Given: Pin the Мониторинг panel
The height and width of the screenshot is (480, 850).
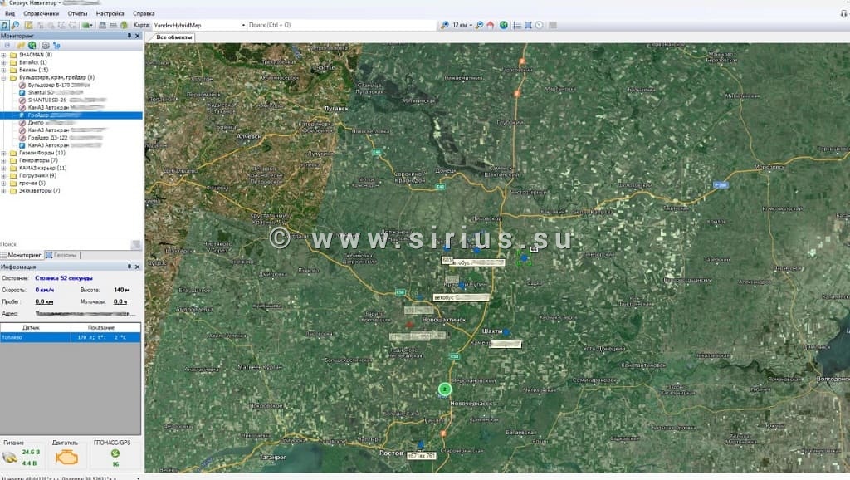Looking at the screenshot, I should click(129, 36).
